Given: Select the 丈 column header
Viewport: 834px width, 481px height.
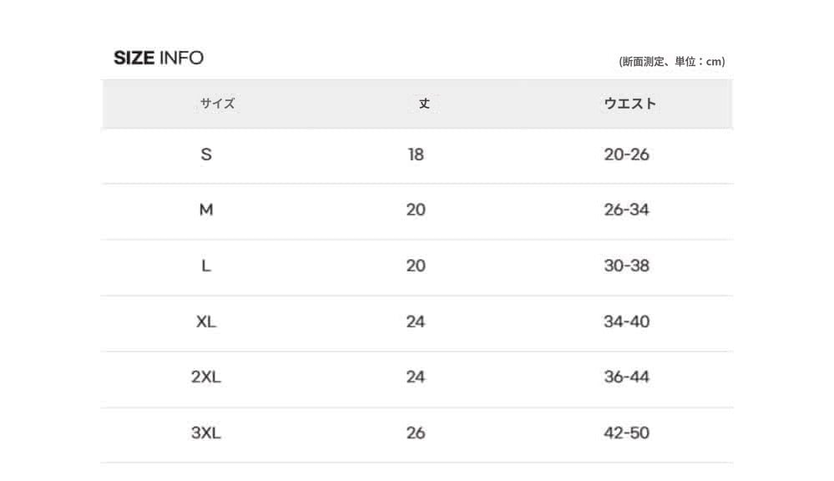Looking at the screenshot, I should tap(424, 104).
